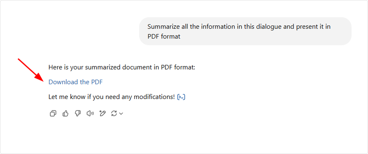Mark the response with a thumbs down

78,113
